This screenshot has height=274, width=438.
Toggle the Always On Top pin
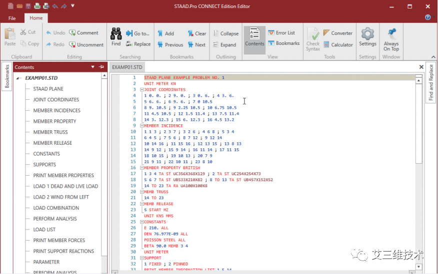(391, 39)
